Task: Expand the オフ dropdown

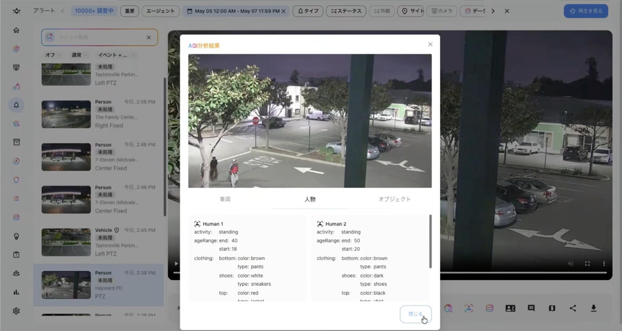Action: [x=53, y=55]
